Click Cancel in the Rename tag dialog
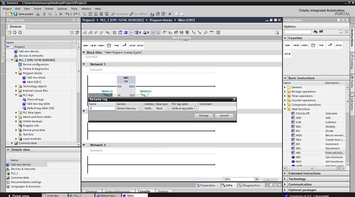Screen dimensions: 355x197 click(224, 116)
